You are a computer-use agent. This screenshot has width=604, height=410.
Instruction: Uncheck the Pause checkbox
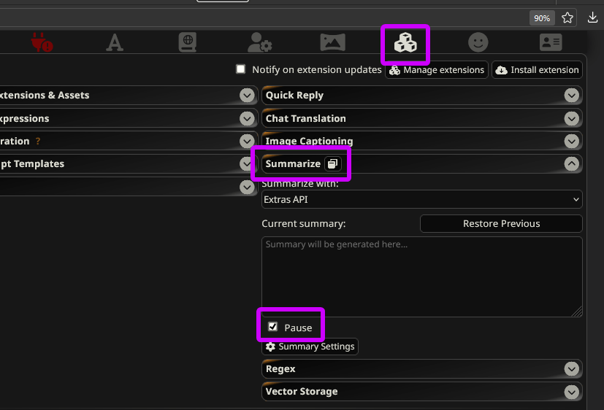coord(273,327)
